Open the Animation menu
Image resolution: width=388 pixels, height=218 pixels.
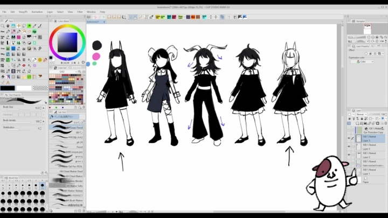[37, 12]
